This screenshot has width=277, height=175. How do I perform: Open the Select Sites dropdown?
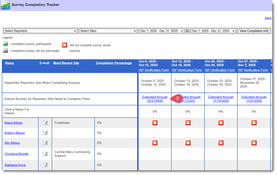point(108,31)
